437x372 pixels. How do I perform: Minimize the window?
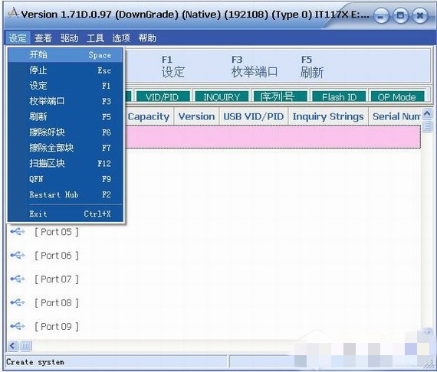381,16
